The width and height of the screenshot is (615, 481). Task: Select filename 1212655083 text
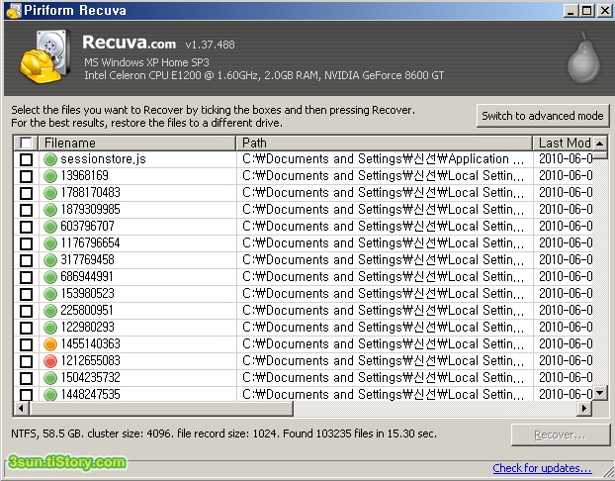point(90,361)
